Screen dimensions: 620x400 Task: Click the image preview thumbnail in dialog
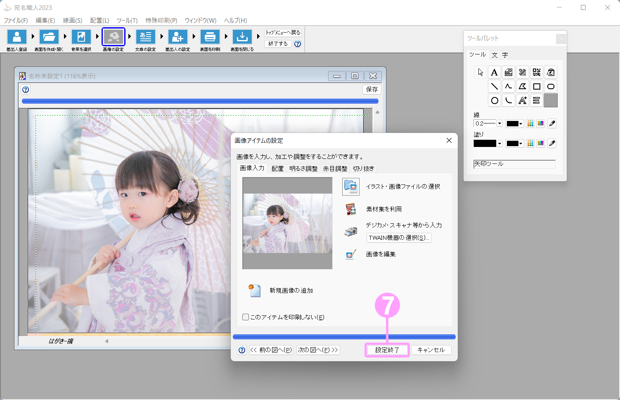(x=288, y=223)
